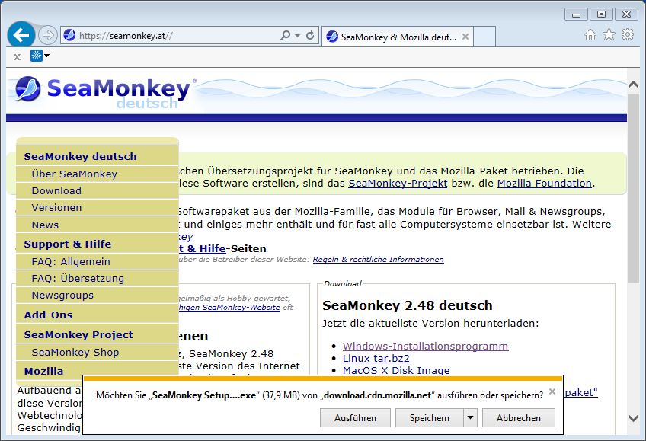Click the browser Back arrow button
Image resolution: width=646 pixels, height=441 pixels.
(x=21, y=35)
